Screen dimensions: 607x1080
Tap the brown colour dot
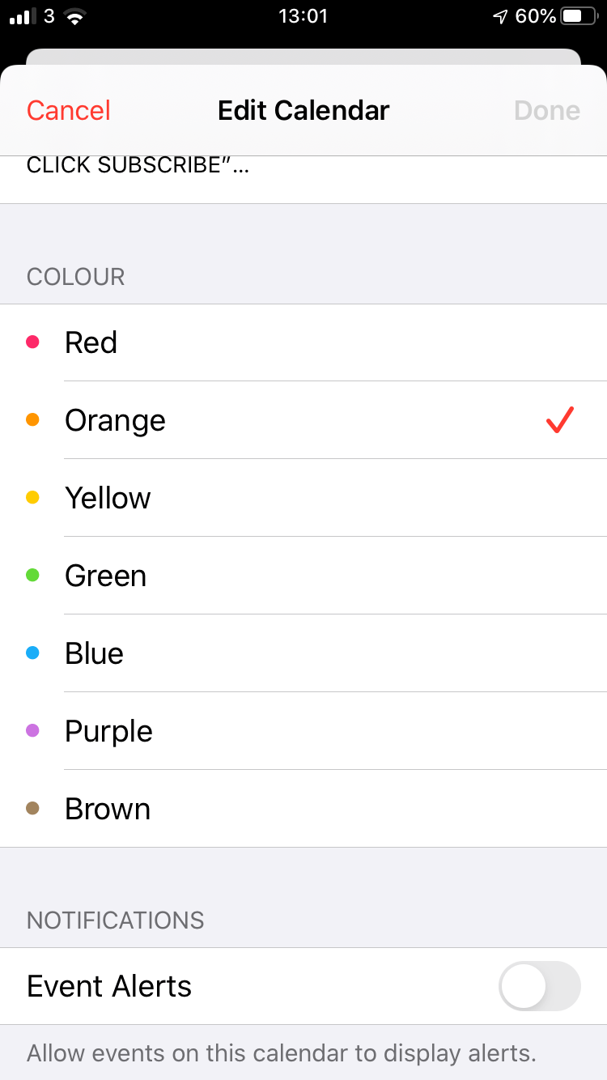click(x=32, y=809)
